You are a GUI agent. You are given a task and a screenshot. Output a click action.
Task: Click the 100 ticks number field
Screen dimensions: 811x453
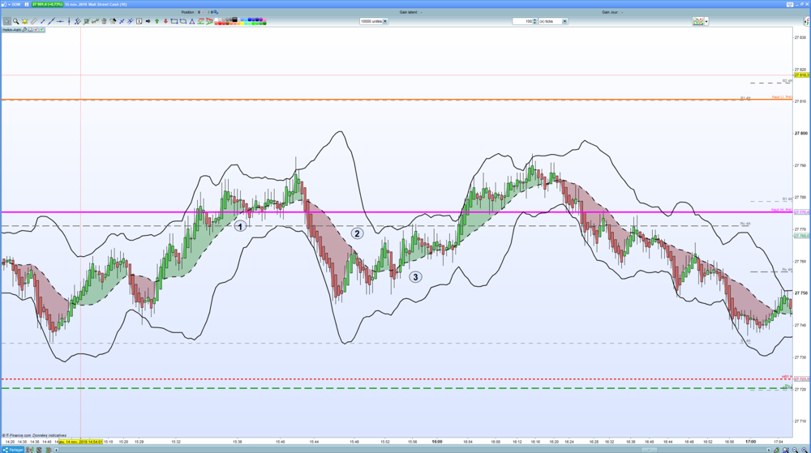(522, 21)
